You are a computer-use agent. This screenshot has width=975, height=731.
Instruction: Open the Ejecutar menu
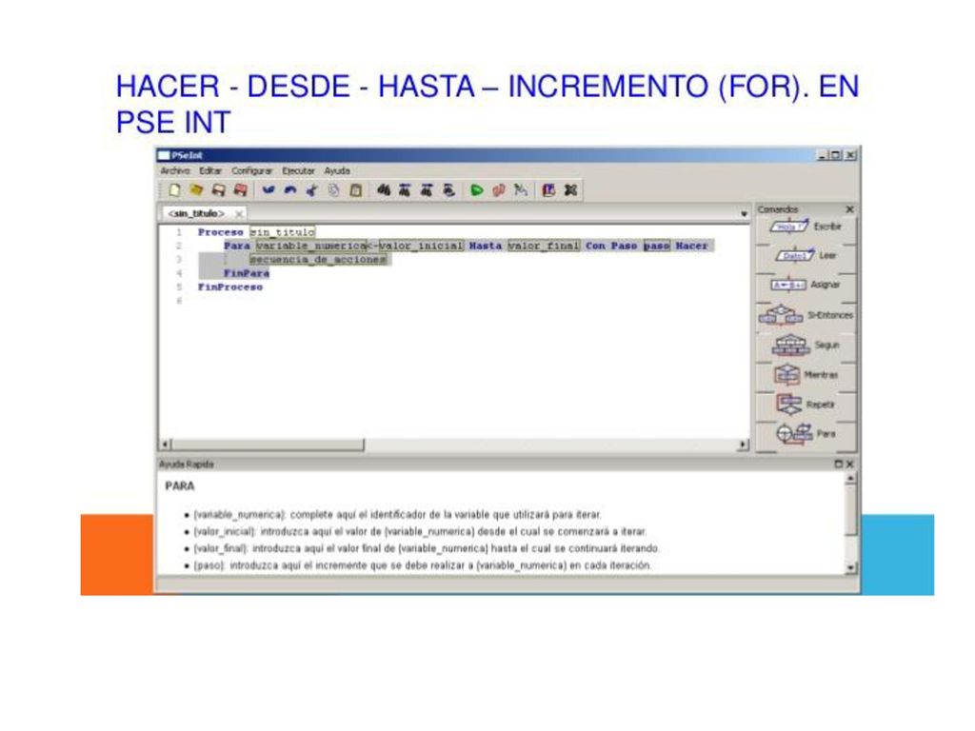pos(298,171)
